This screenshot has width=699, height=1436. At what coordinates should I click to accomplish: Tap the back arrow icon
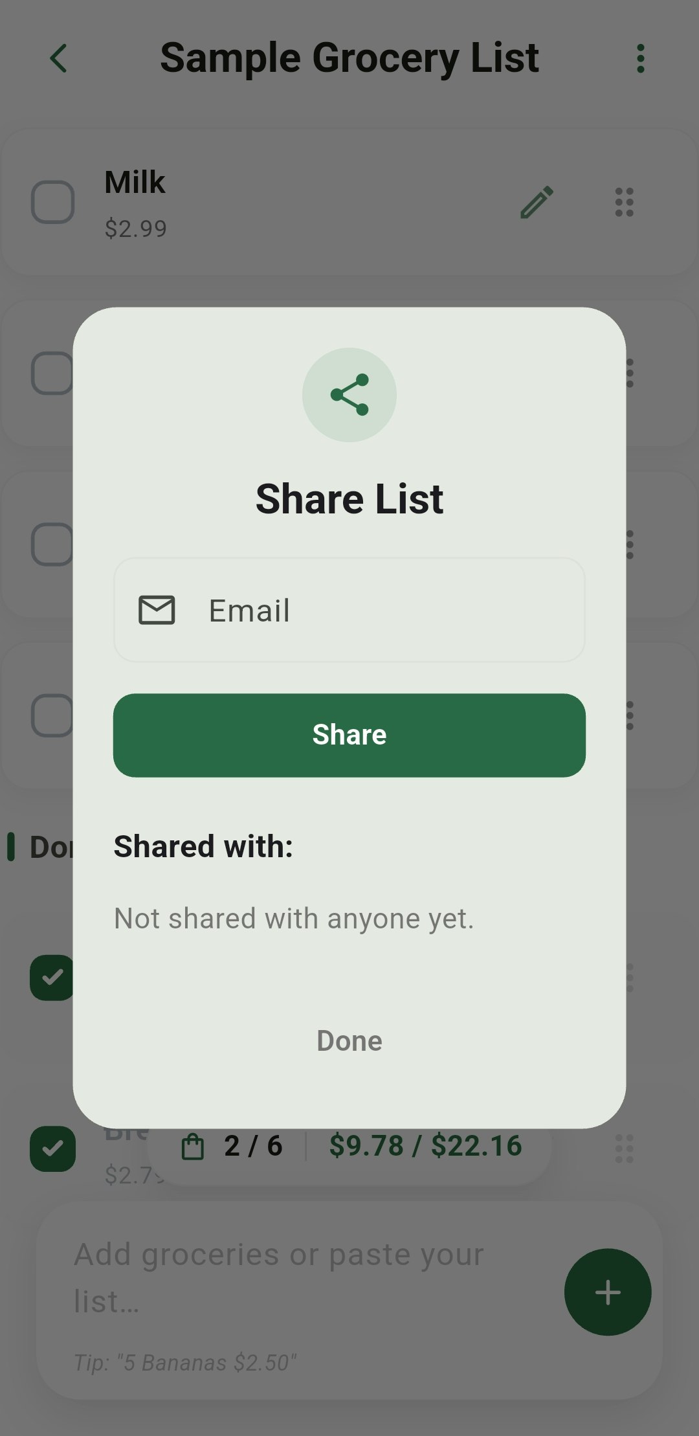58,58
